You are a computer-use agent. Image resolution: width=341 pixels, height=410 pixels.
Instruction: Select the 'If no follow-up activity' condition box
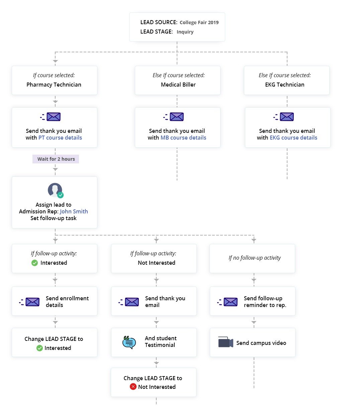coord(252,258)
